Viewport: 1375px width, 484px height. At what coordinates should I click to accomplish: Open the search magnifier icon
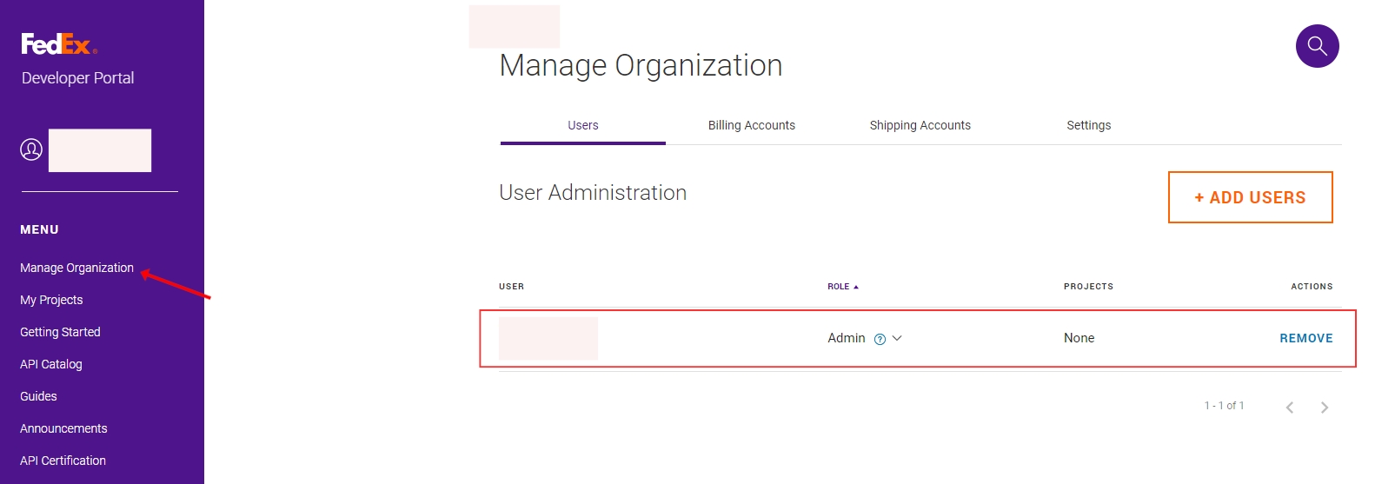click(1317, 46)
